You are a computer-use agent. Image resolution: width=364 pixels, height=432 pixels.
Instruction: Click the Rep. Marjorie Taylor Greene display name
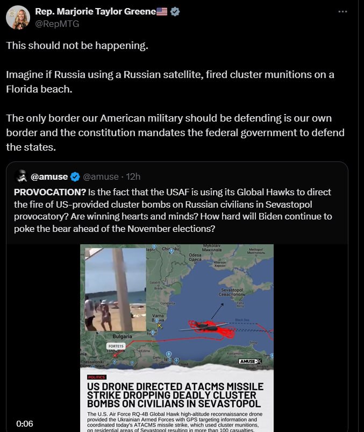(96, 12)
